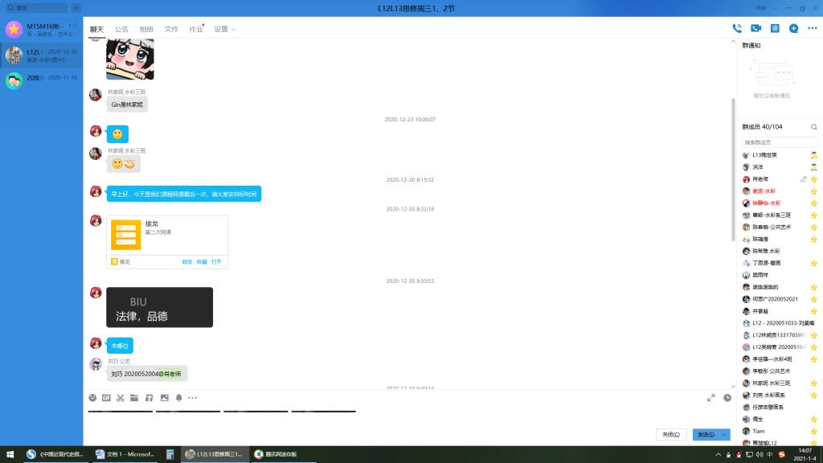Expand the input box with the enlarge icon
This screenshot has height=463, width=823.
tap(710, 398)
